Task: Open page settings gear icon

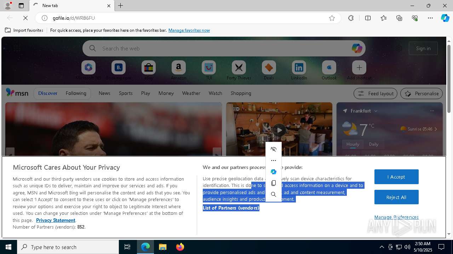Action: [399, 48]
